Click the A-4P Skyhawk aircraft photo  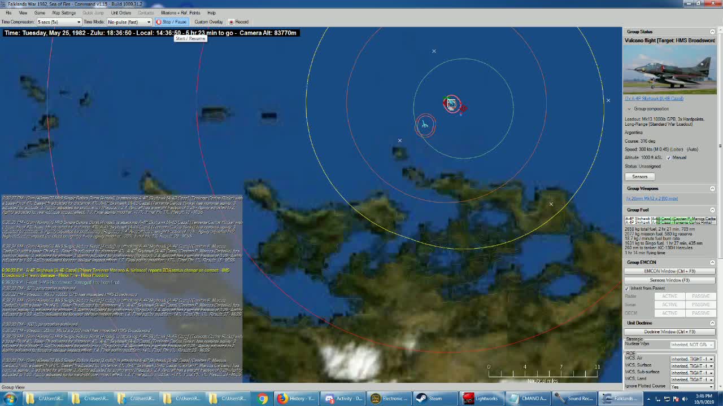click(670, 69)
